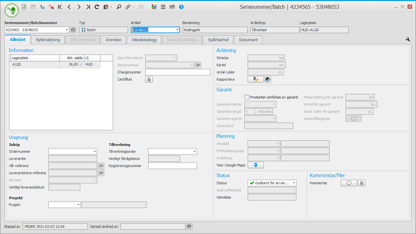Expand the Status dropdown
Screen dimensions: 416x234
293,183
